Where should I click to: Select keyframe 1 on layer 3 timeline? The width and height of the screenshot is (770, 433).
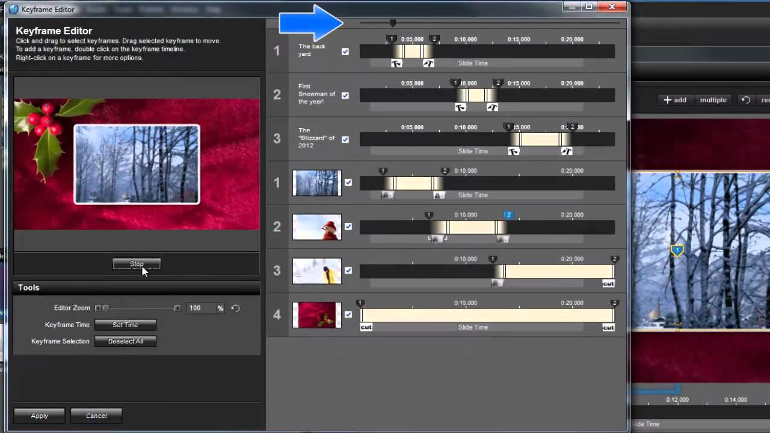pos(493,259)
